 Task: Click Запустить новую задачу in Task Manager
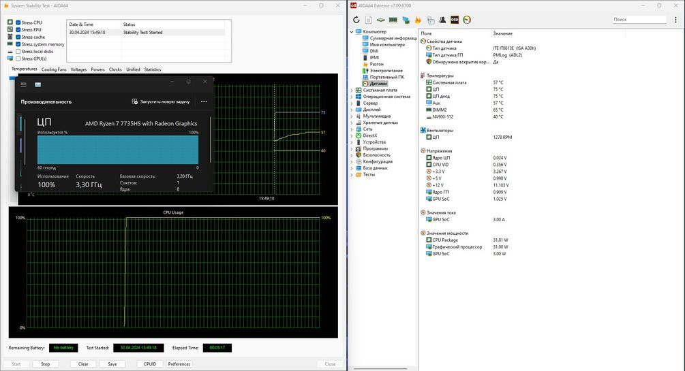[161, 101]
